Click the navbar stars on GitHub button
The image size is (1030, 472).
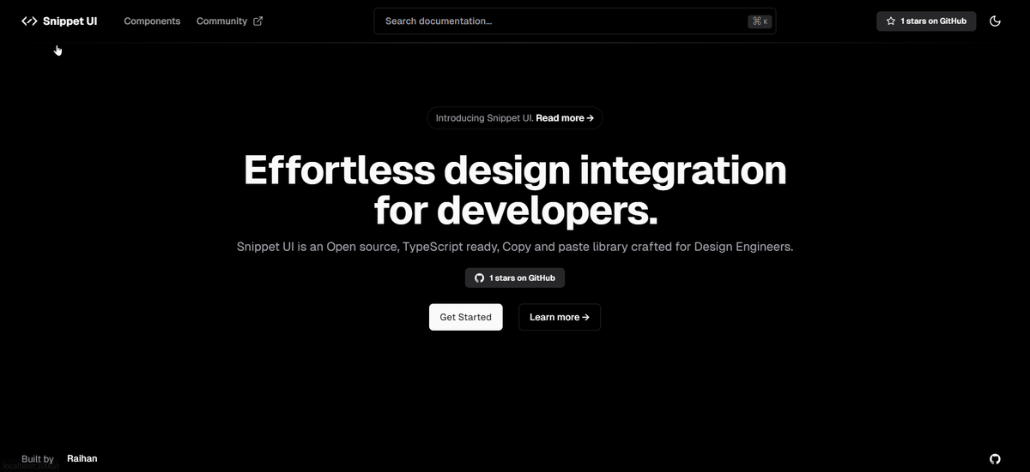926,21
